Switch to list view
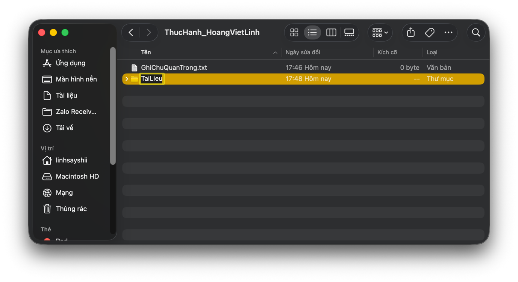The width and height of the screenshot is (518, 282). (312, 33)
